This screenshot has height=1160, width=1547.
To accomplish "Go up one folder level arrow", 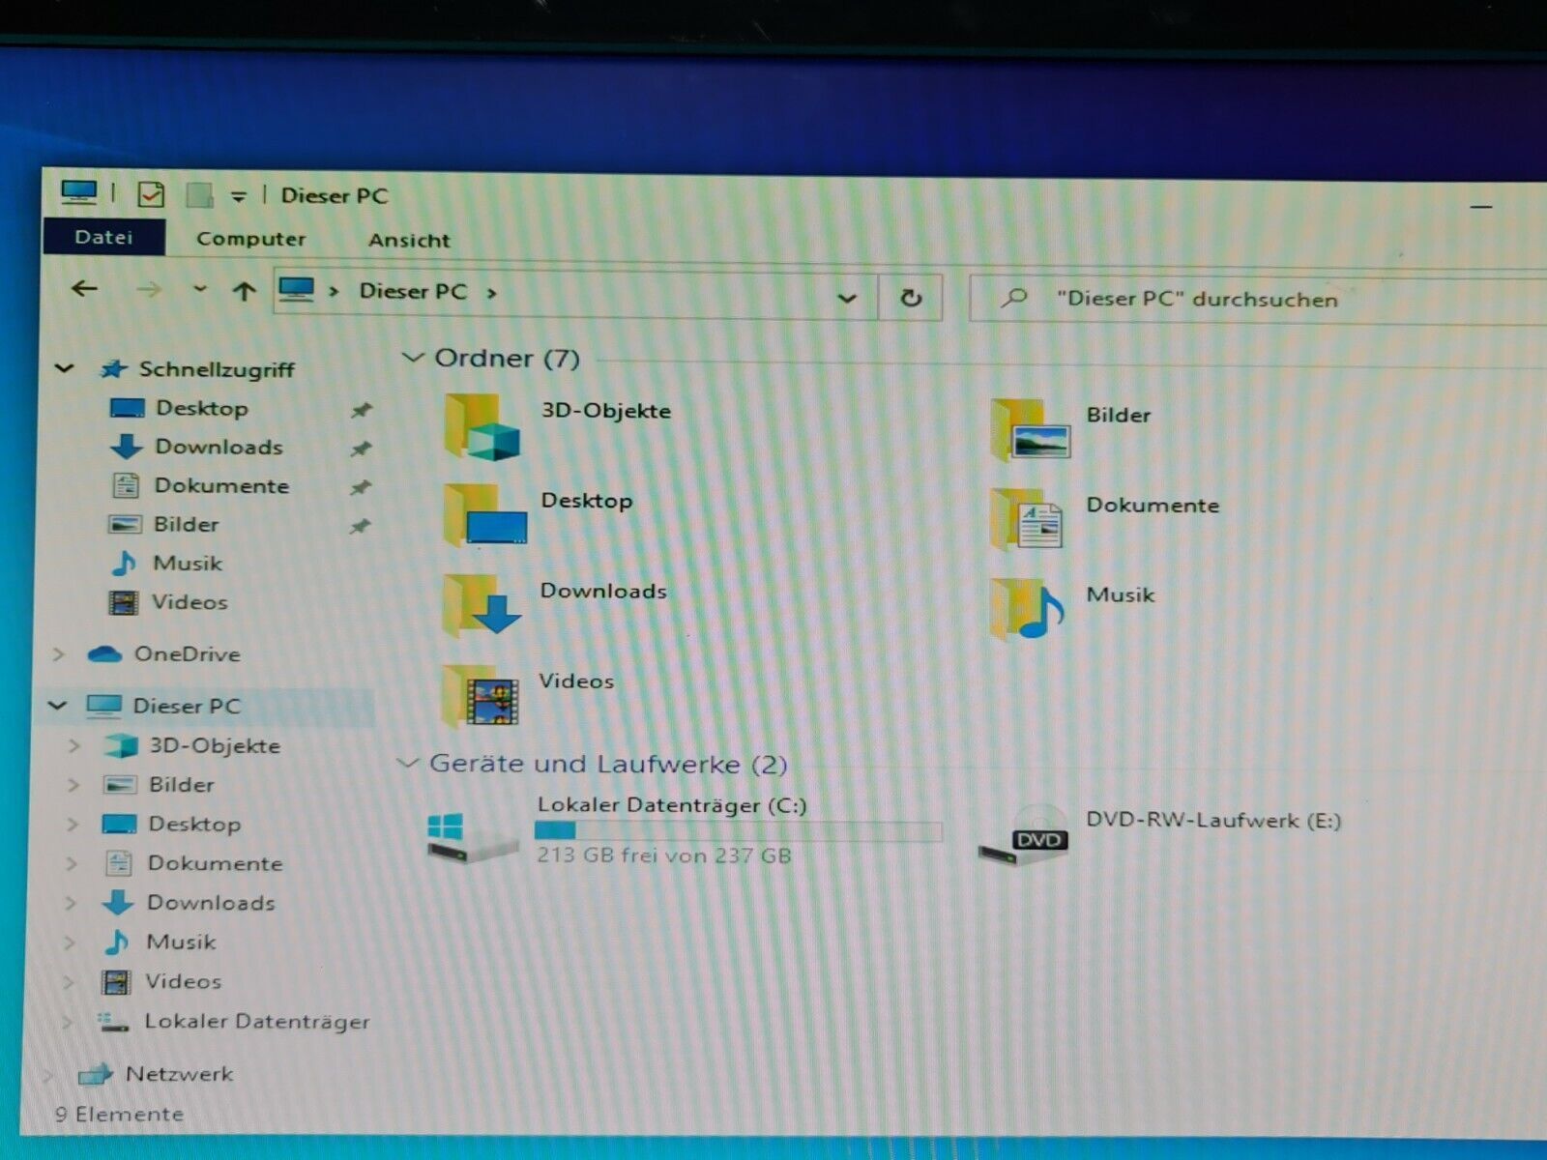I will point(244,291).
